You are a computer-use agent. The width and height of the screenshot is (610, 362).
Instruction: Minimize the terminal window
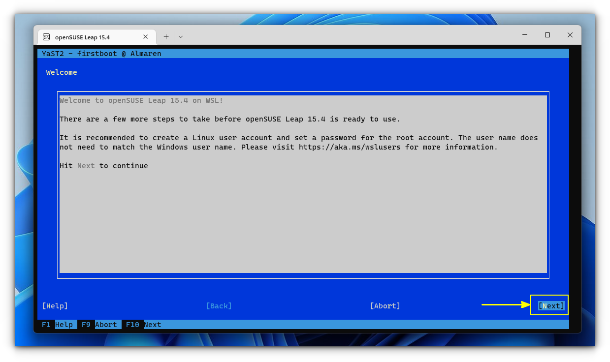[524, 35]
